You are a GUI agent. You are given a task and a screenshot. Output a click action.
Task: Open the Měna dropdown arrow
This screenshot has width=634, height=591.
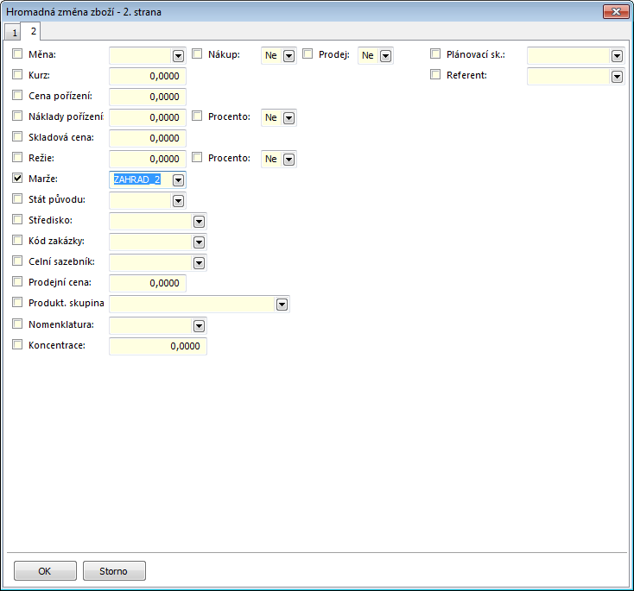pos(178,56)
